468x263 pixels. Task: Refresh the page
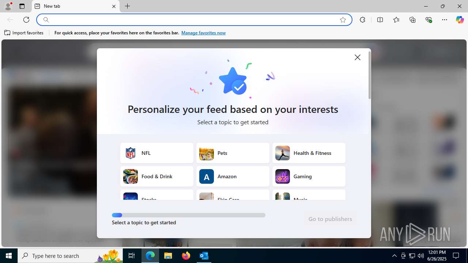(x=26, y=20)
